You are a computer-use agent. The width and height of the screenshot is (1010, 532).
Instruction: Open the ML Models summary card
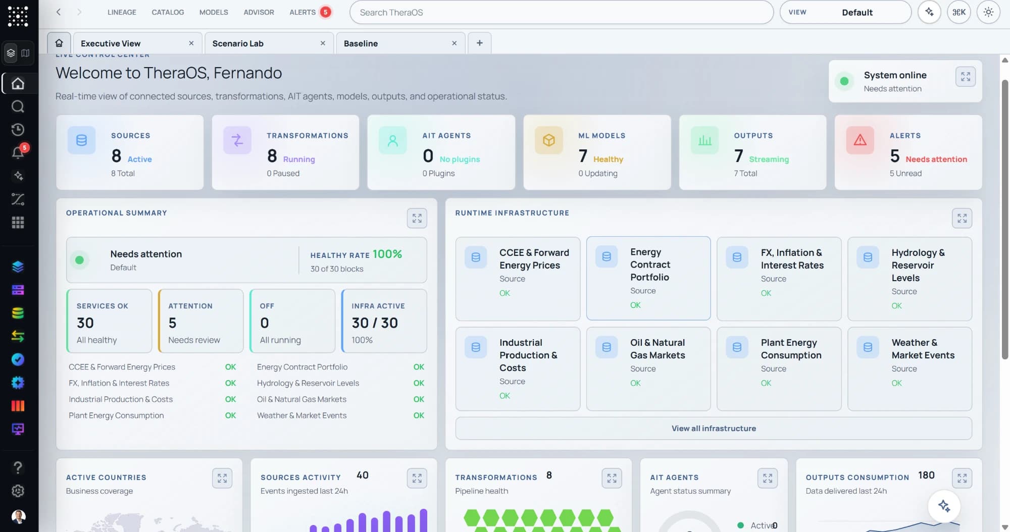[x=597, y=152]
